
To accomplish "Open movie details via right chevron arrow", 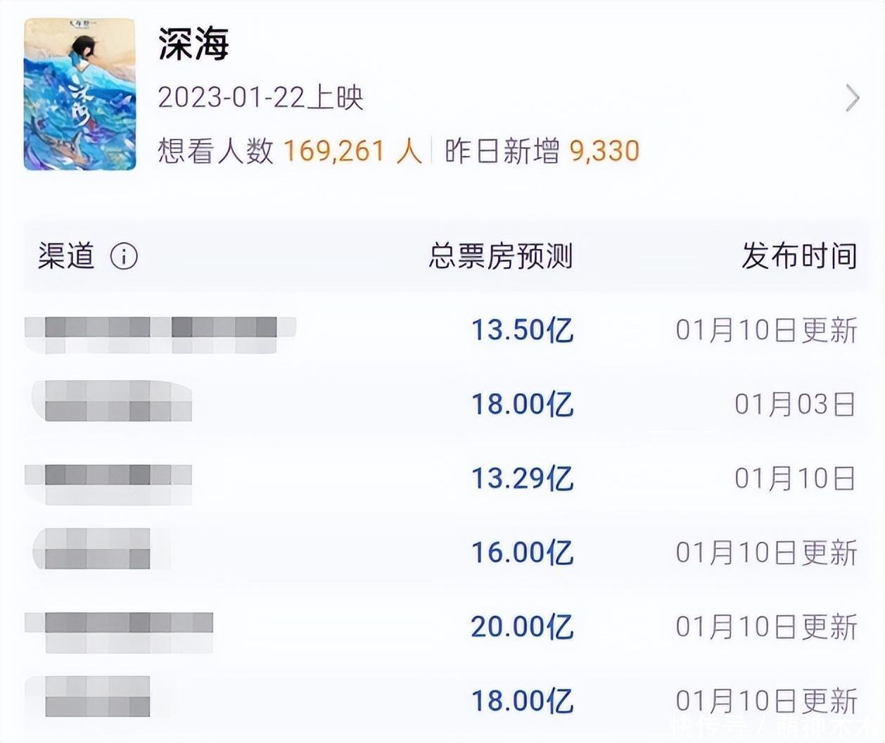I will click(x=852, y=99).
